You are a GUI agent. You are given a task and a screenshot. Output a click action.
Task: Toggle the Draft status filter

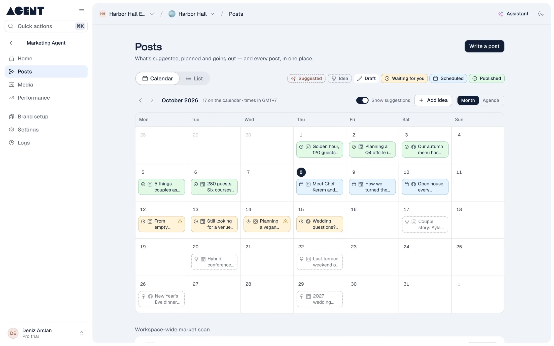[366, 79]
